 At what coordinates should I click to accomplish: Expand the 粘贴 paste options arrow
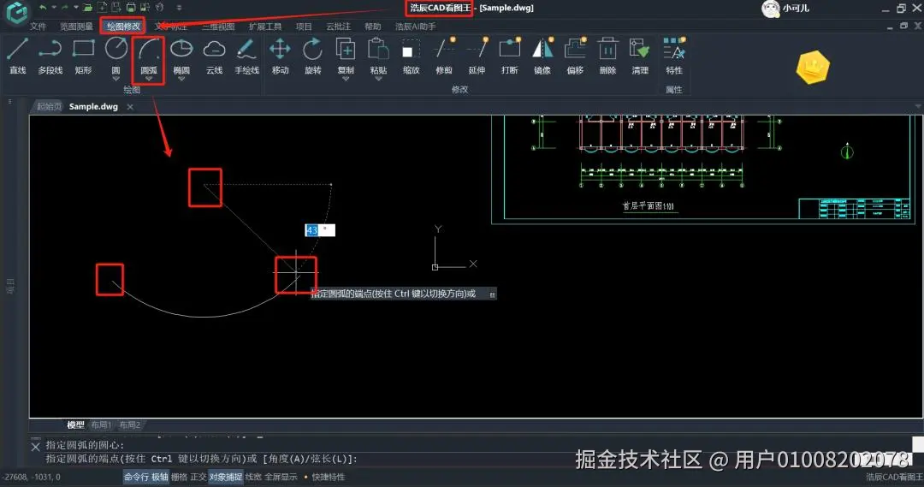(378, 79)
